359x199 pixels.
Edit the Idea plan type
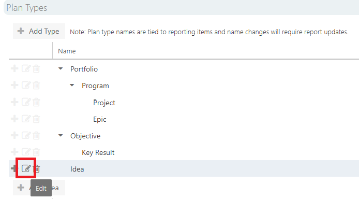click(26, 168)
